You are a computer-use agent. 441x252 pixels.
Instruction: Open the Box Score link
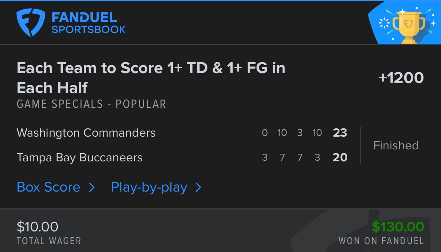click(x=48, y=187)
